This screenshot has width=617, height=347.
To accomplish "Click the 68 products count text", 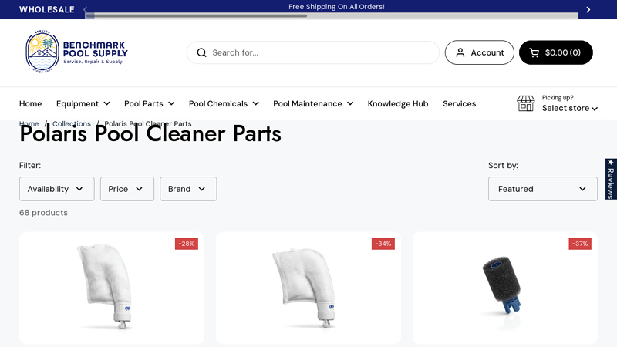I will 43,213.
